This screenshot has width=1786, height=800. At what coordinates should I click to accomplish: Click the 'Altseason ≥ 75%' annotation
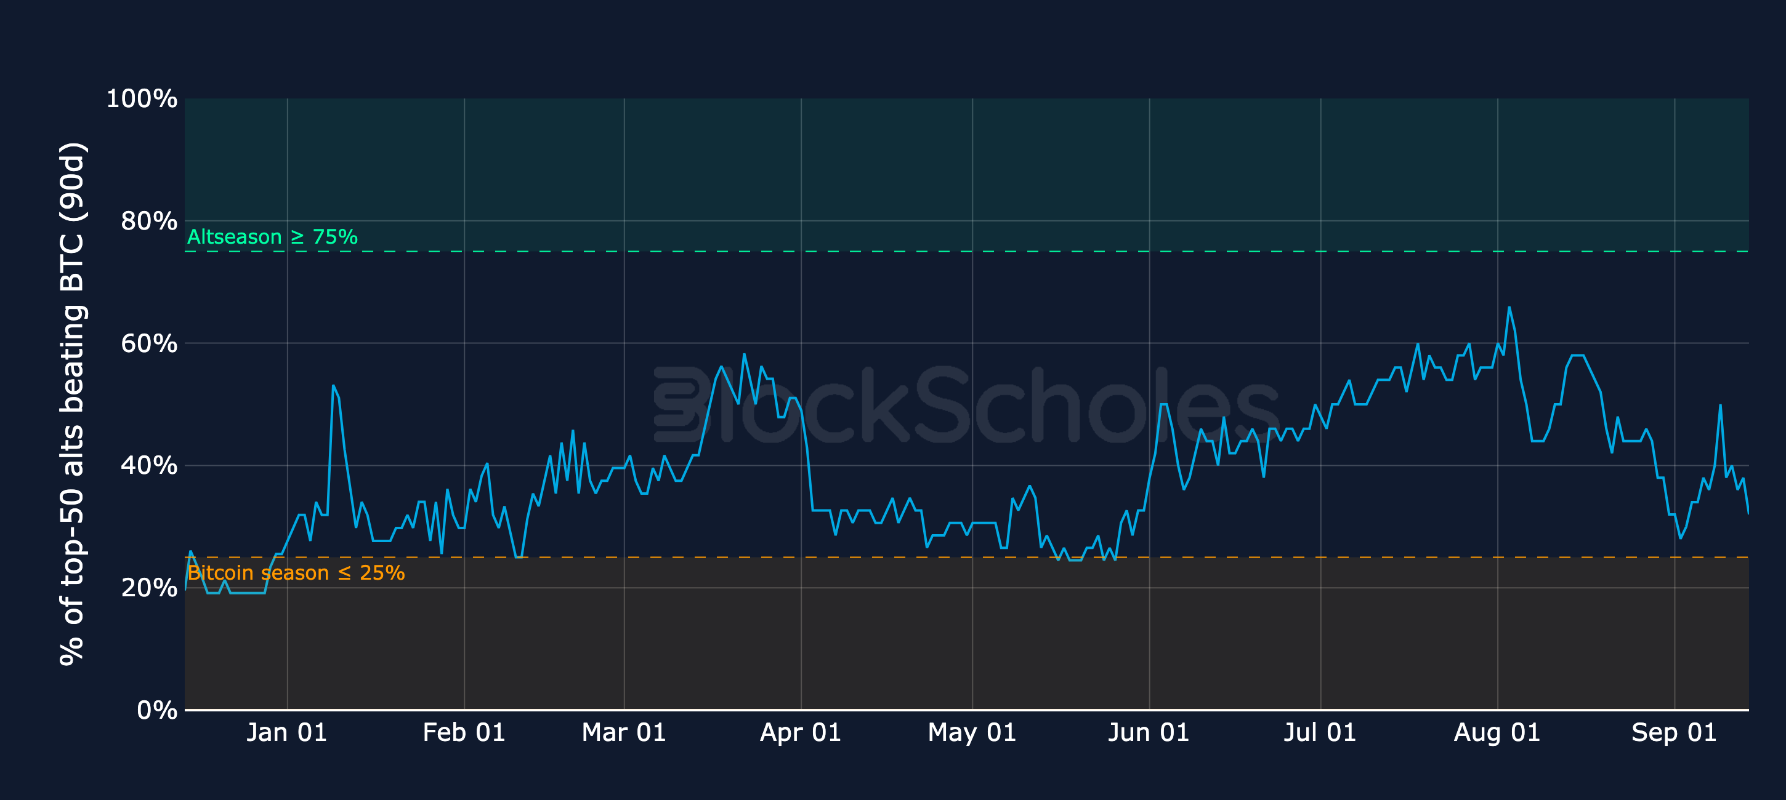tap(272, 237)
